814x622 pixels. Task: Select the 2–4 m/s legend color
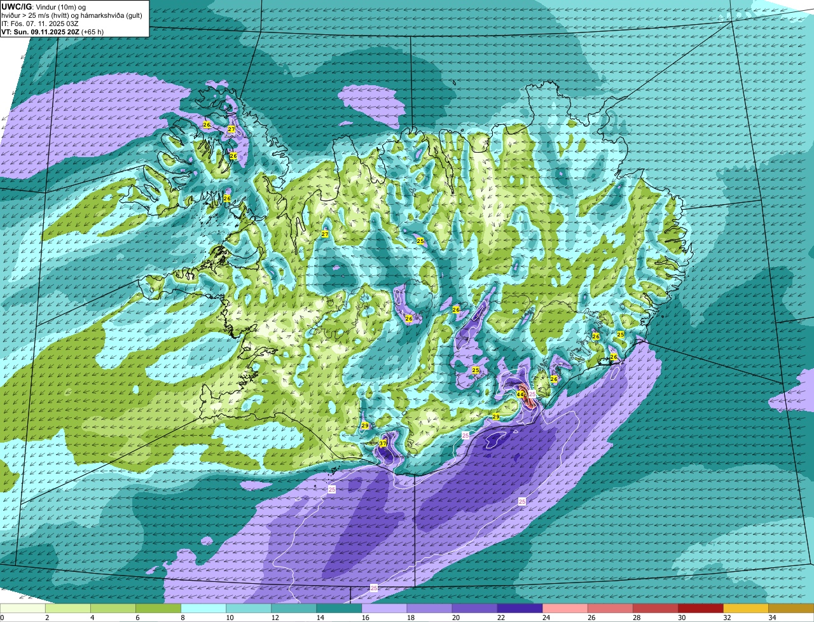68,609
